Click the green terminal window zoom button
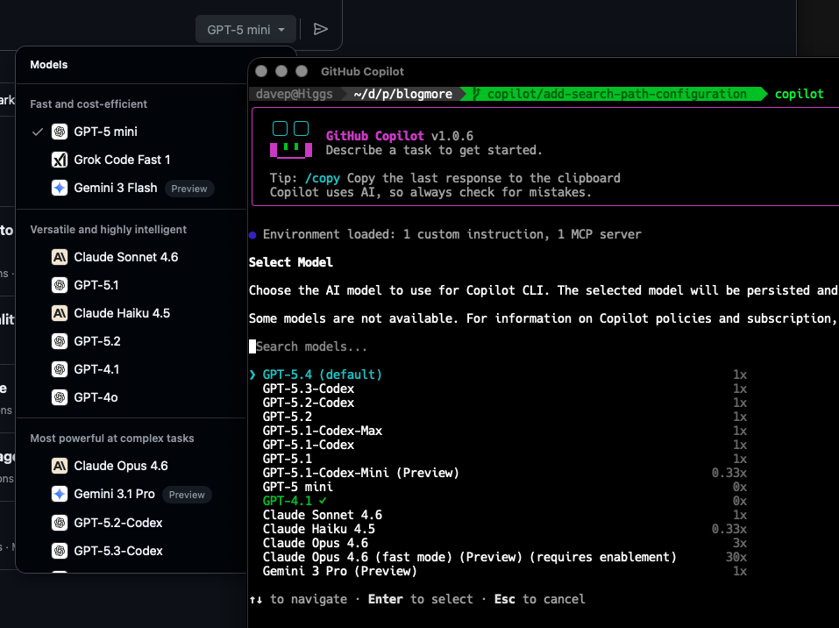Image resolution: width=839 pixels, height=628 pixels. (x=302, y=71)
